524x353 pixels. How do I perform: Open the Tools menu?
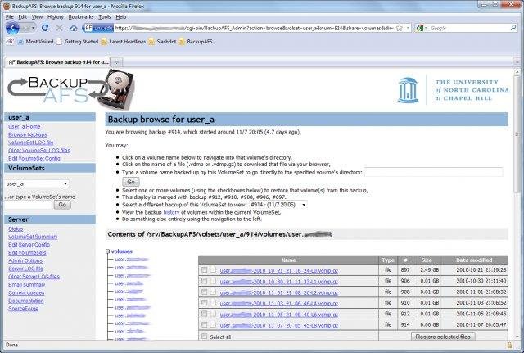[x=104, y=16]
